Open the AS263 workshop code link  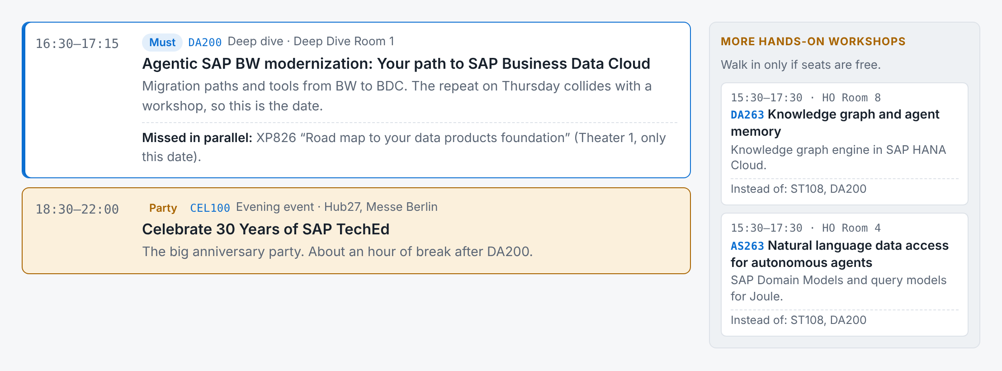point(747,246)
